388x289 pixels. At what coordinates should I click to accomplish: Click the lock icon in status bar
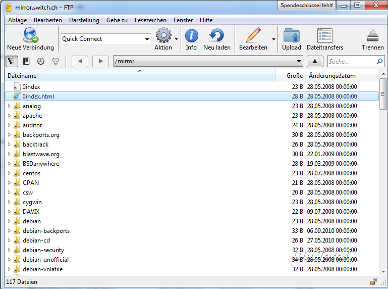tap(373, 281)
